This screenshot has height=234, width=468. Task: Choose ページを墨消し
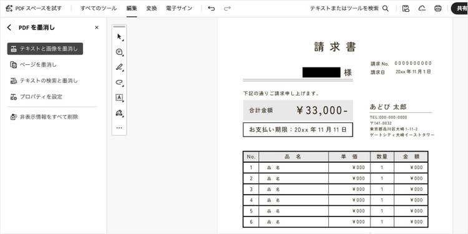[x=34, y=65]
